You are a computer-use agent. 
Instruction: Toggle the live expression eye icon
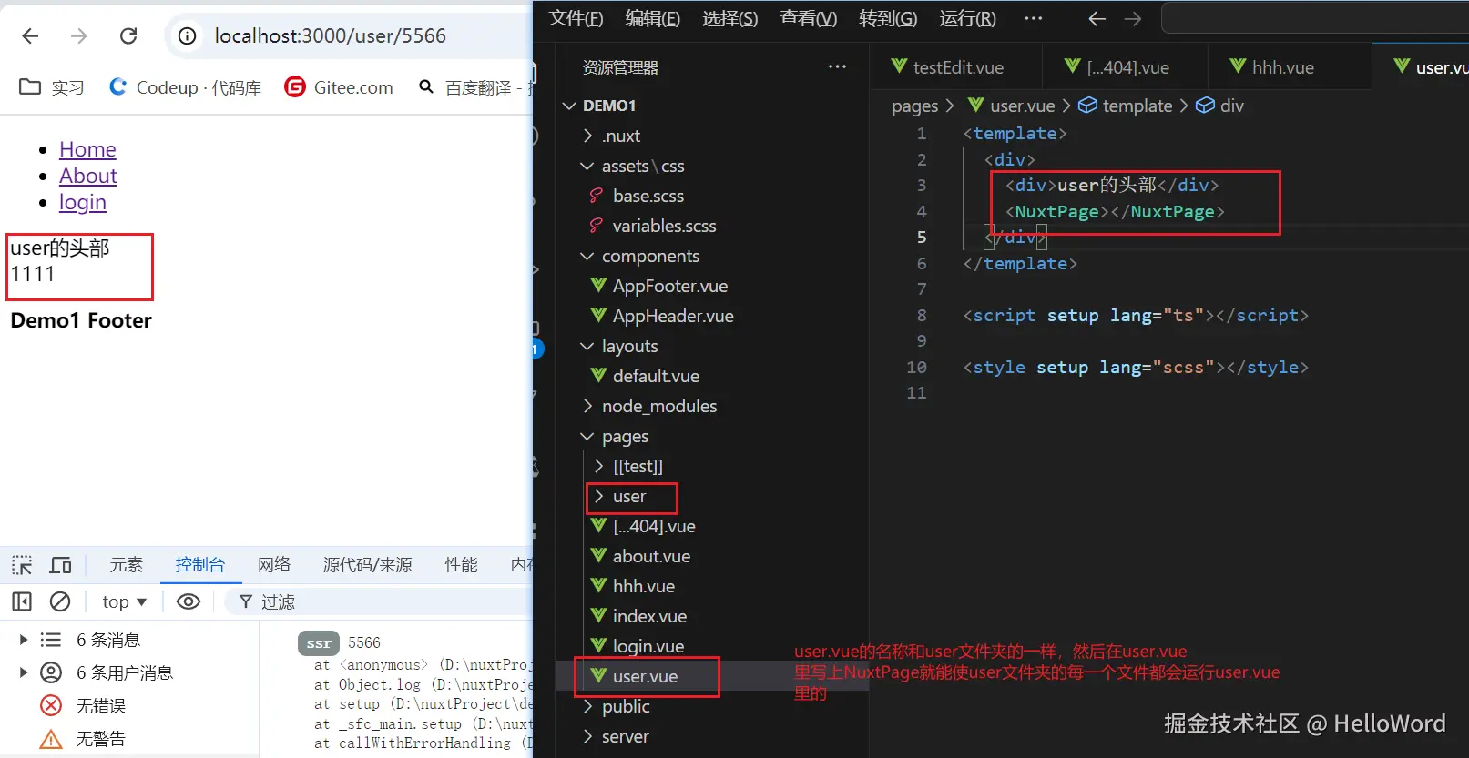click(189, 601)
